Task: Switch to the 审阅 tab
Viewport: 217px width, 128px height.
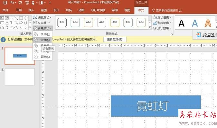Action: pos(115,10)
